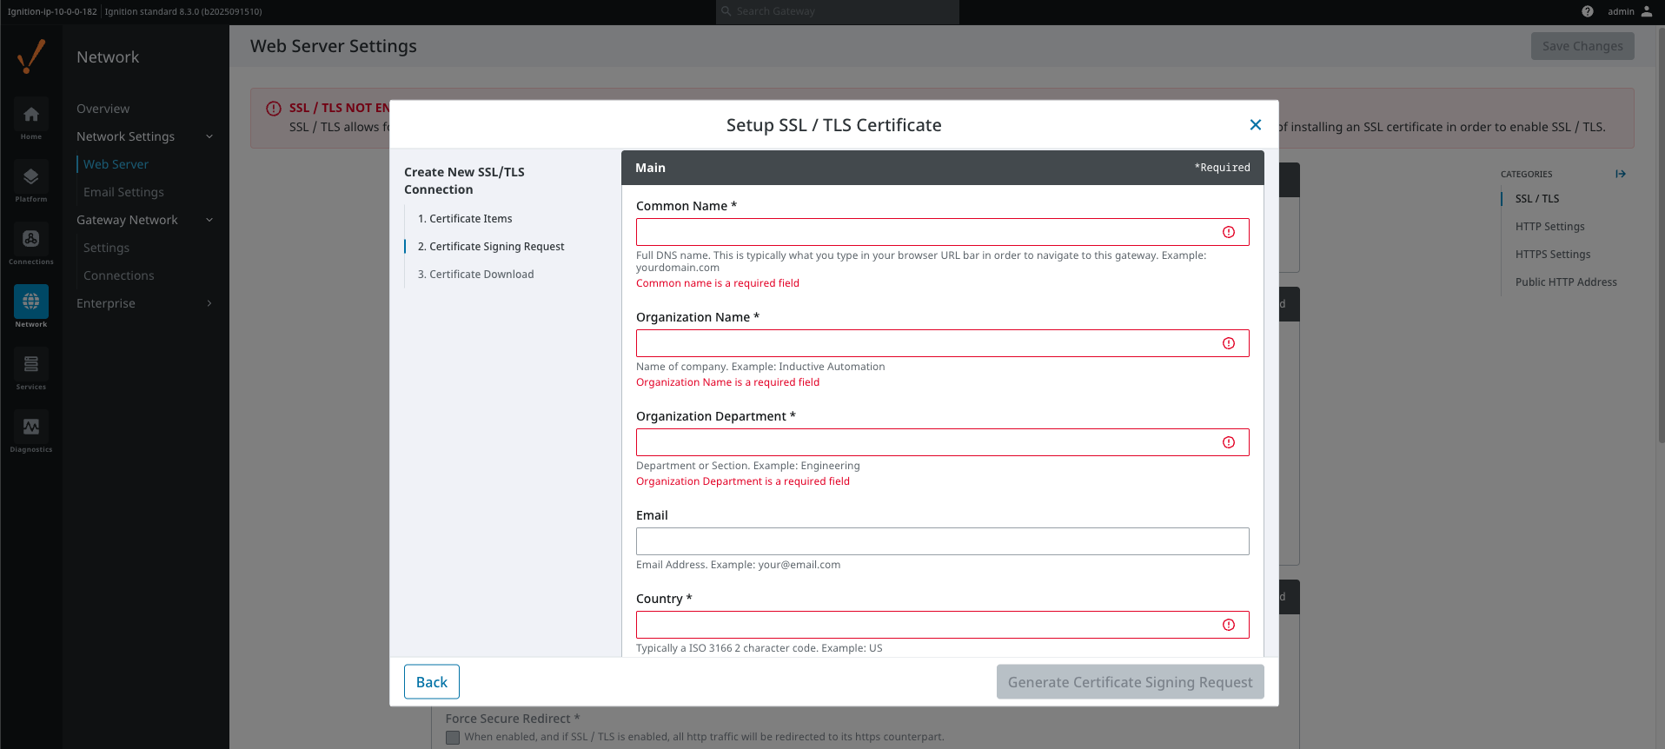Screen dimensions: 1665x749
Task: Select the Network globe sidebar icon
Action: click(x=31, y=302)
